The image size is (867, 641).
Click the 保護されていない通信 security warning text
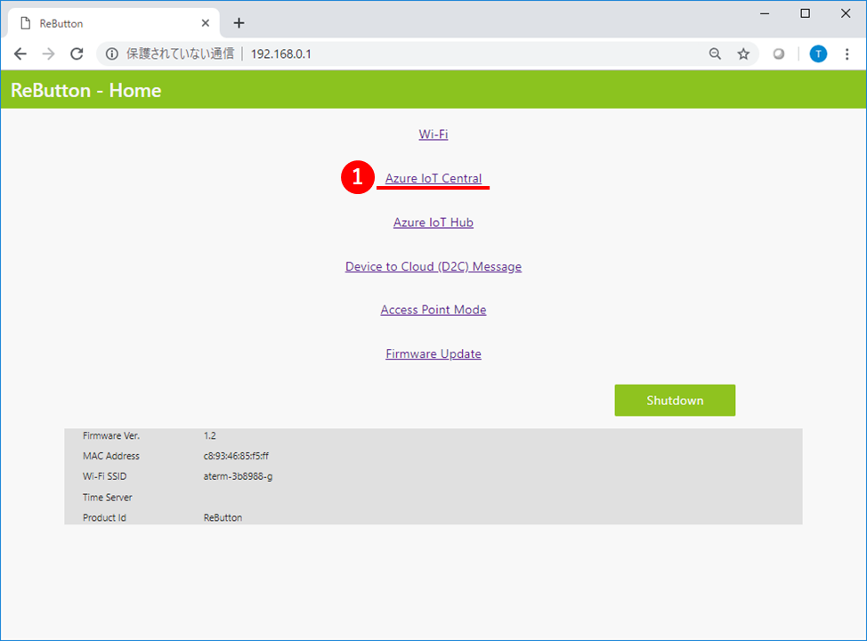coord(181,53)
